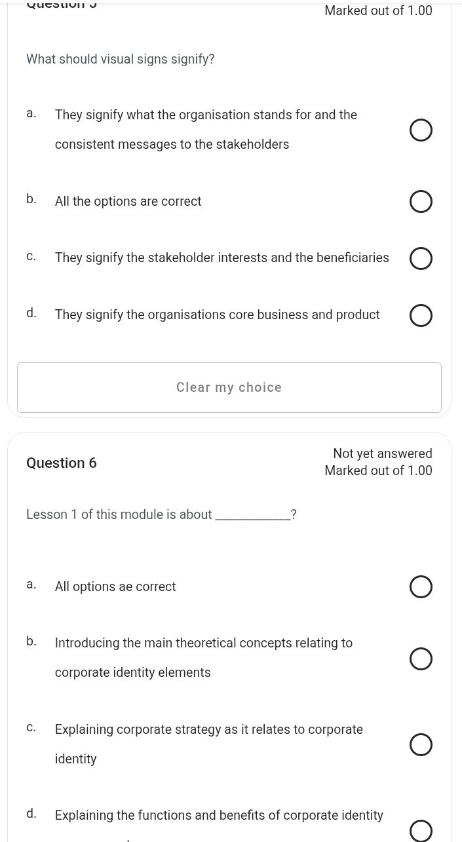Image resolution: width=462 pixels, height=842 pixels.
Task: Choose the radio button beside 'All the options are correct'
Action: tap(421, 202)
